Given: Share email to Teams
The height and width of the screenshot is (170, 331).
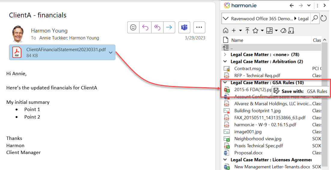Looking at the screenshot, I should click(184, 27).
